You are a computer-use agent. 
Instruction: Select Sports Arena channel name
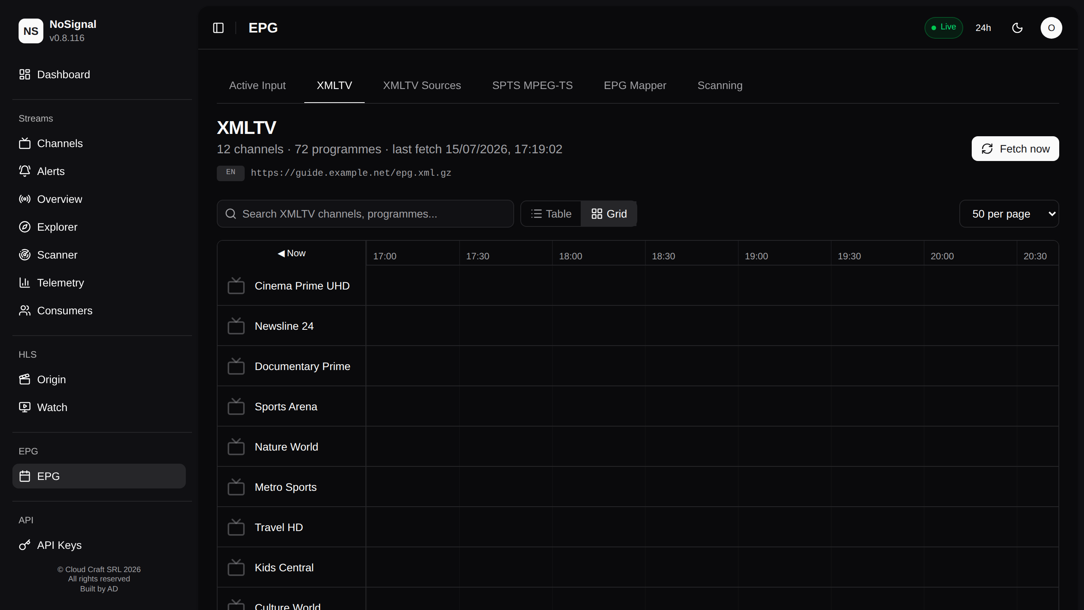[286, 407]
